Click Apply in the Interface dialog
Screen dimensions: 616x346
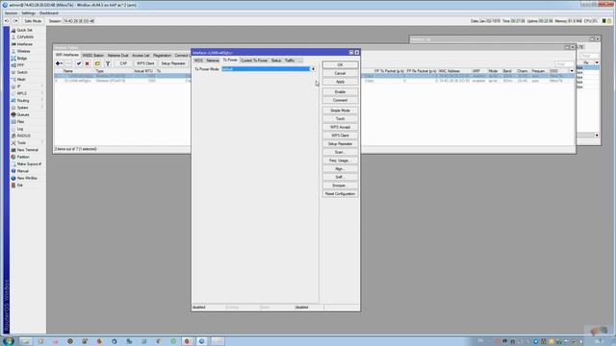point(340,82)
